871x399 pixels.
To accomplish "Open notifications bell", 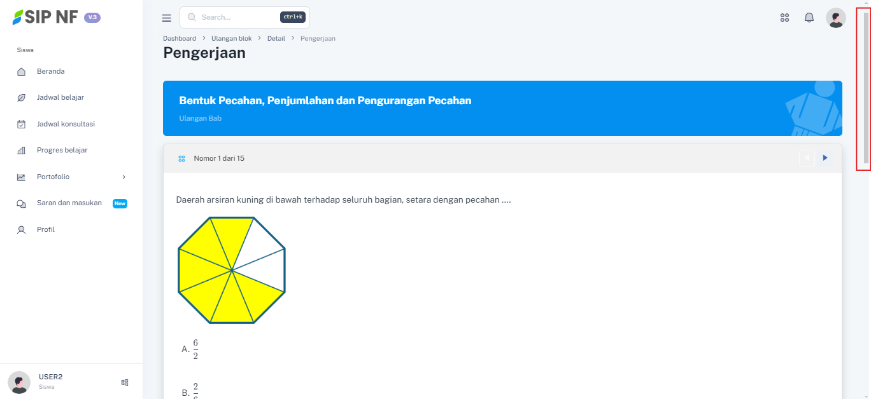I will pyautogui.click(x=809, y=18).
